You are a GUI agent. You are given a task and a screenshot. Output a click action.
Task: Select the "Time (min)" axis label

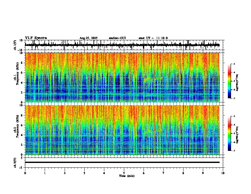pyautogui.click(x=127, y=176)
